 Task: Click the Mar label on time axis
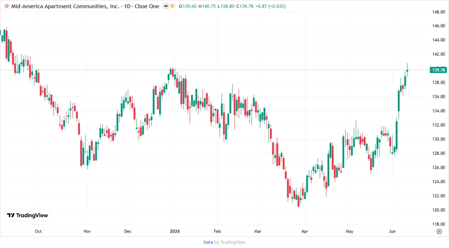click(x=258, y=231)
